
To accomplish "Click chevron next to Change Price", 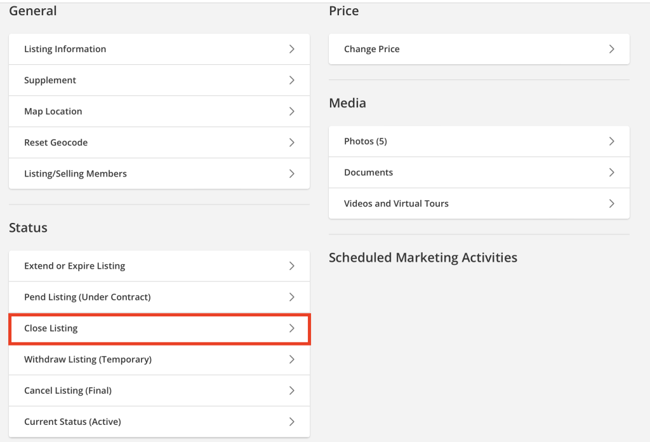I will pyautogui.click(x=612, y=49).
